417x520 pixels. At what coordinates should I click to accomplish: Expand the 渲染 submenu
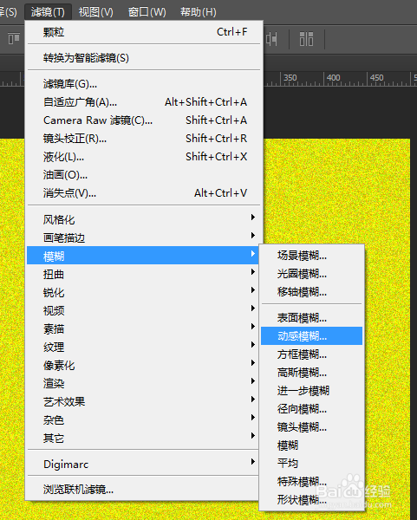143,383
